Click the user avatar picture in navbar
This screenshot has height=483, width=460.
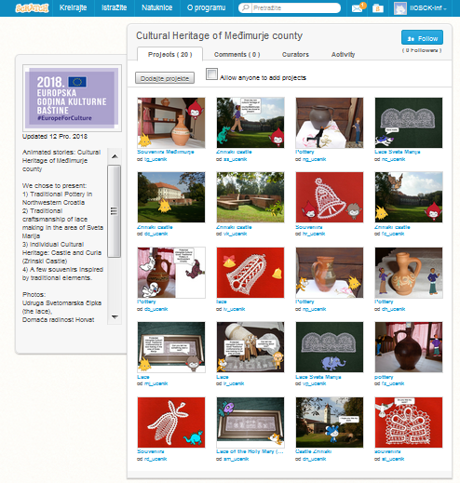click(x=400, y=8)
